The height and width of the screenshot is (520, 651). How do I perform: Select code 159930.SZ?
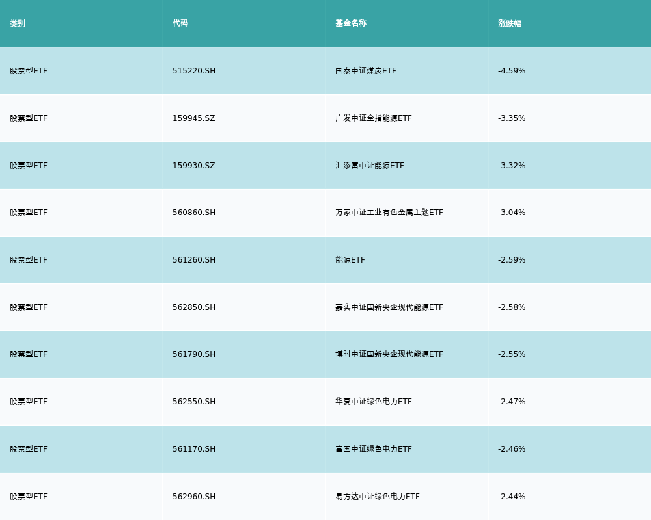click(x=194, y=166)
